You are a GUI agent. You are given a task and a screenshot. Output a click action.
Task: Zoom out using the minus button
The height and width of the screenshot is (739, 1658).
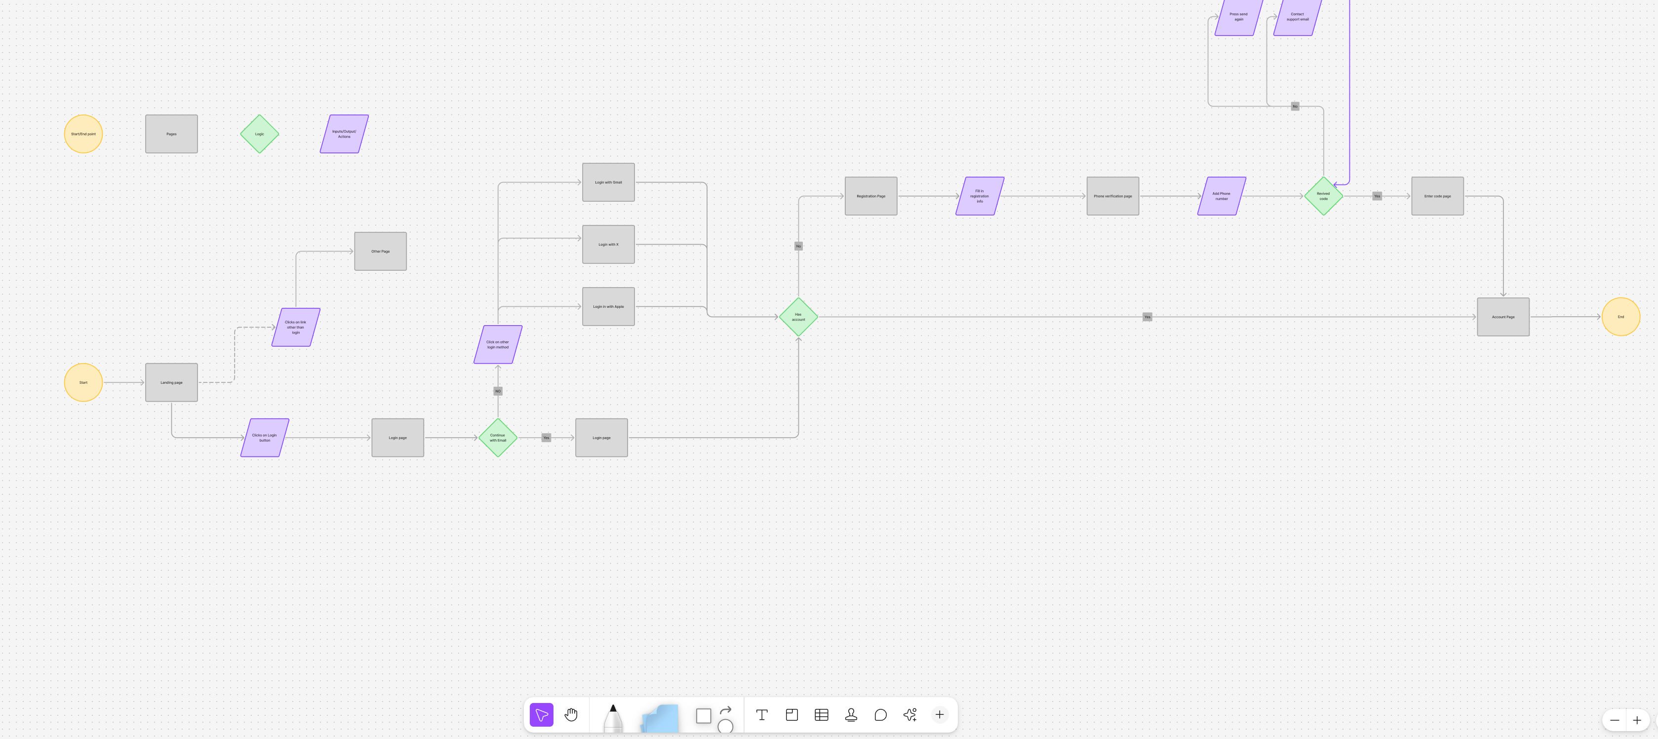[1614, 720]
